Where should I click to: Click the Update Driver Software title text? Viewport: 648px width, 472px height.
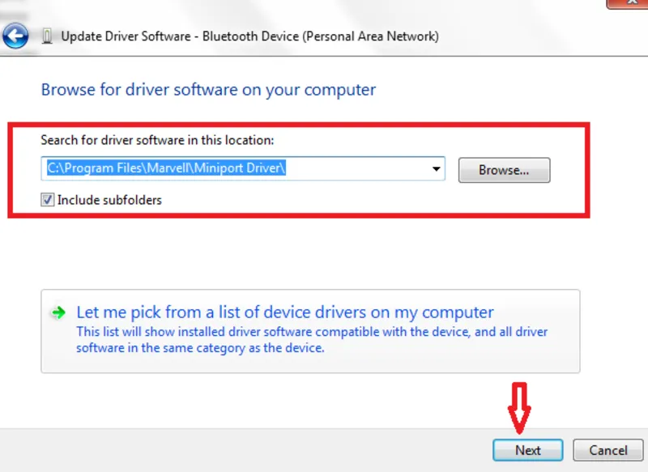(x=249, y=36)
